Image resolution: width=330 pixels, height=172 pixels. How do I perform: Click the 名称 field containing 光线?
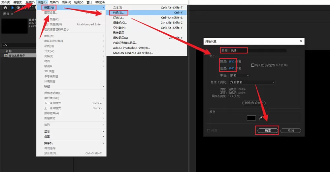[258, 51]
